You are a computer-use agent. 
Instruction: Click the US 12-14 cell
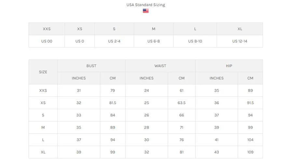pos(240,41)
